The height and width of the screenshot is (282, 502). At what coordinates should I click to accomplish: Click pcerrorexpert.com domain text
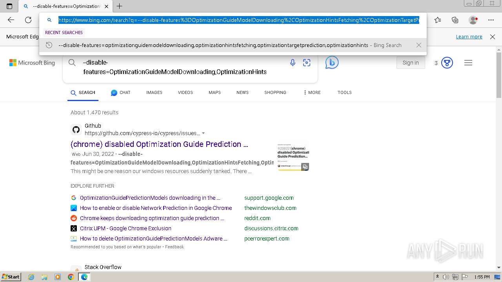click(267, 239)
